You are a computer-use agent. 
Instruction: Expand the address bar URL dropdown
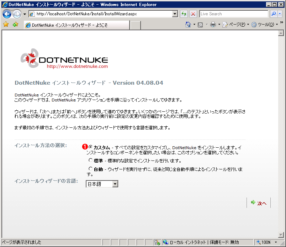coord(175,14)
